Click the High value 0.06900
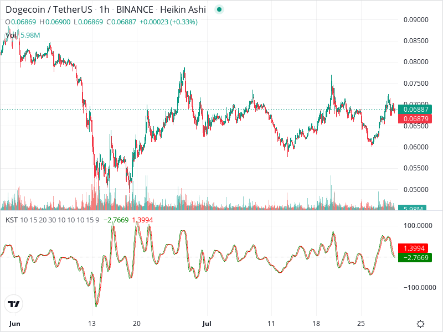The width and height of the screenshot is (443, 332). pos(58,22)
